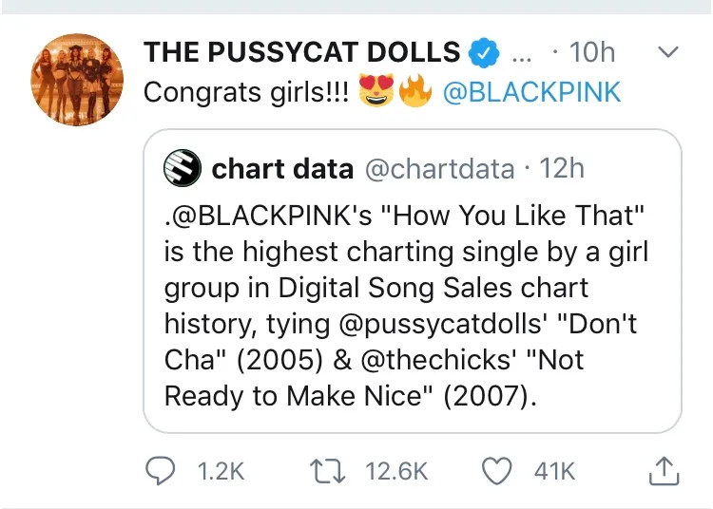Expand the tweet options chevron
Image resolution: width=713 pixels, height=509 pixels.
pos(668,52)
